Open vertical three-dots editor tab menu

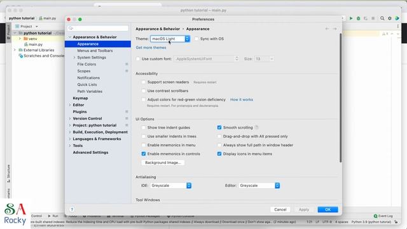tap(397, 26)
